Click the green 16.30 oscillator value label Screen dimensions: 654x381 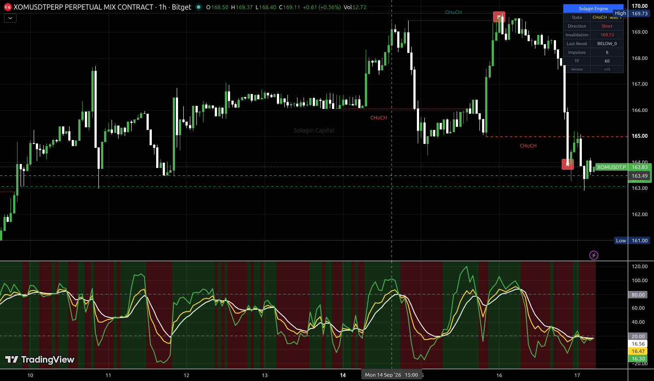pos(638,359)
